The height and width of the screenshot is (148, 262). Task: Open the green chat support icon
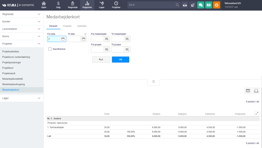[x=200, y=5]
